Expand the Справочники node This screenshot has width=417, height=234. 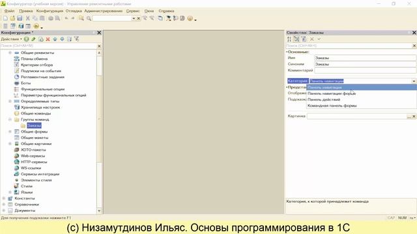point(4,205)
